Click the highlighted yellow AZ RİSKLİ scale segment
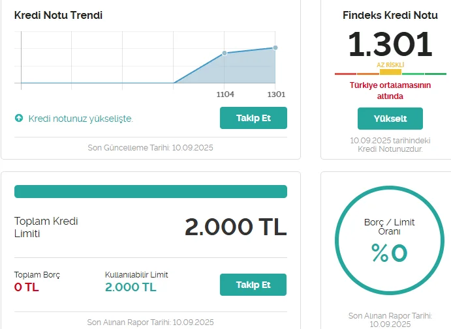Image resolution: width=451 pixels, height=329 pixels. (x=390, y=72)
